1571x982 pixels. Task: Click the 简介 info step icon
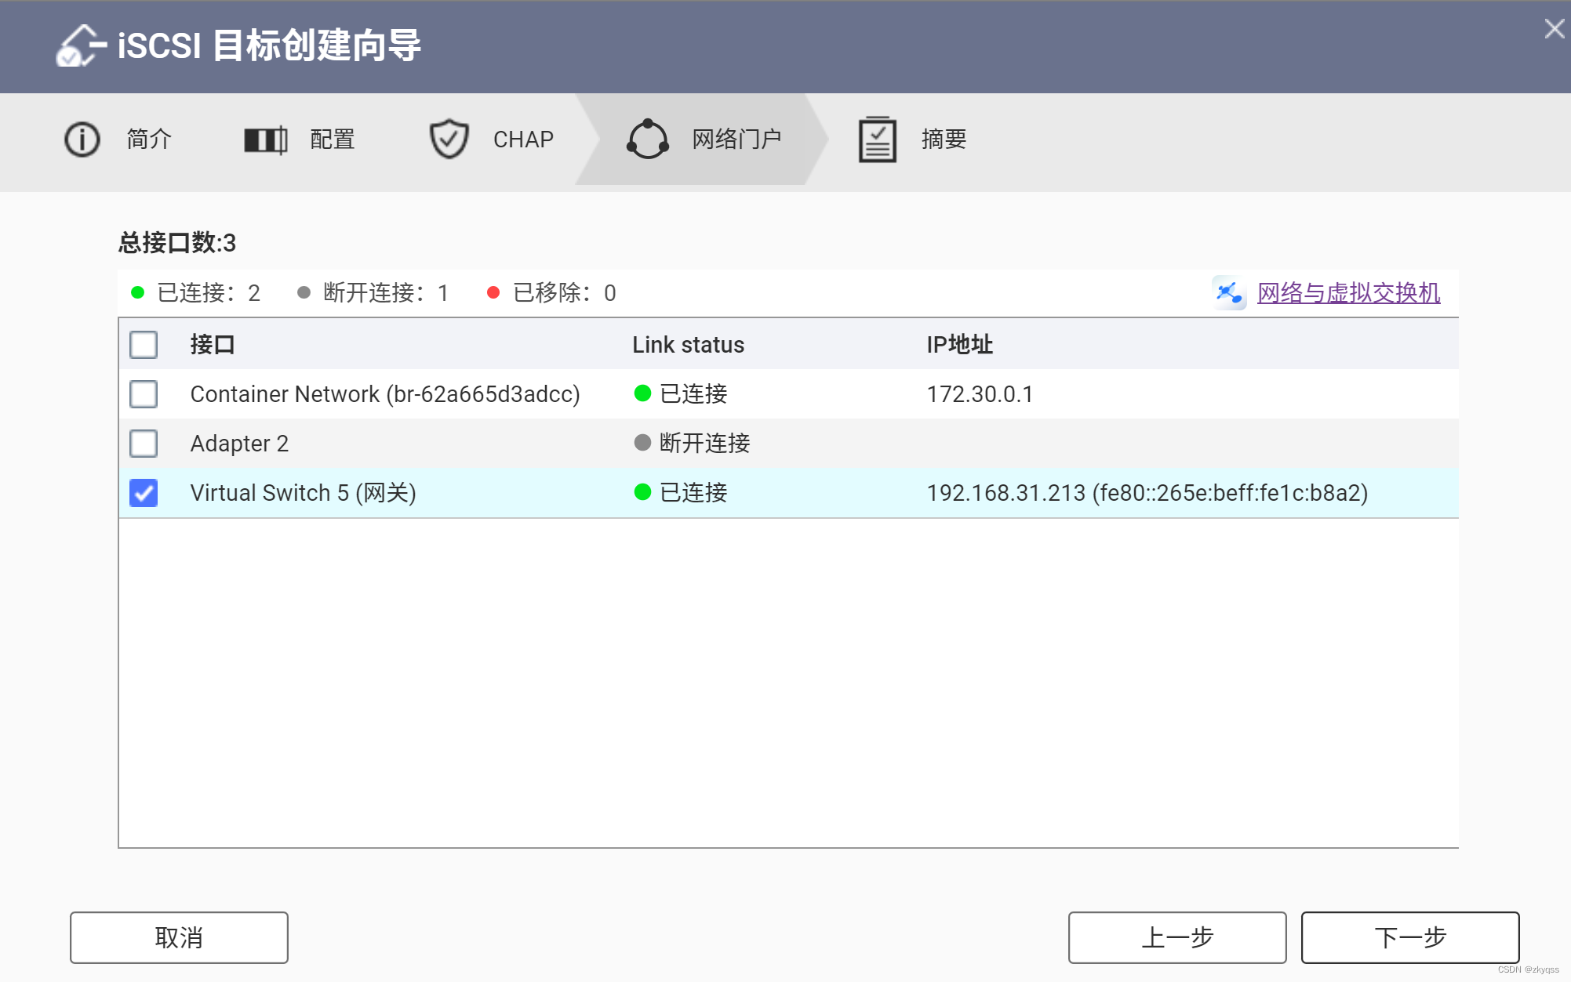pyautogui.click(x=82, y=139)
